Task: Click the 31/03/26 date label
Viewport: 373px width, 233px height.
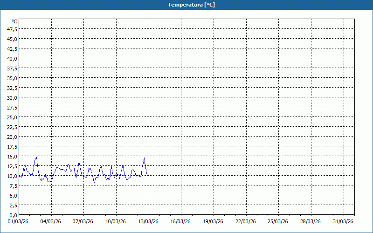Action: (344, 221)
